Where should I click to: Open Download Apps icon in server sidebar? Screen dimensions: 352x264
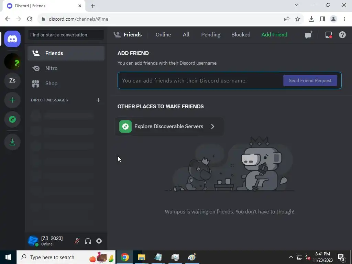click(12, 142)
